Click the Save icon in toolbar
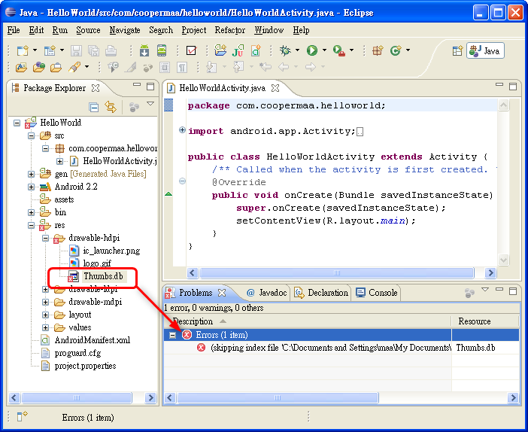This screenshot has width=528, height=432. point(76,50)
